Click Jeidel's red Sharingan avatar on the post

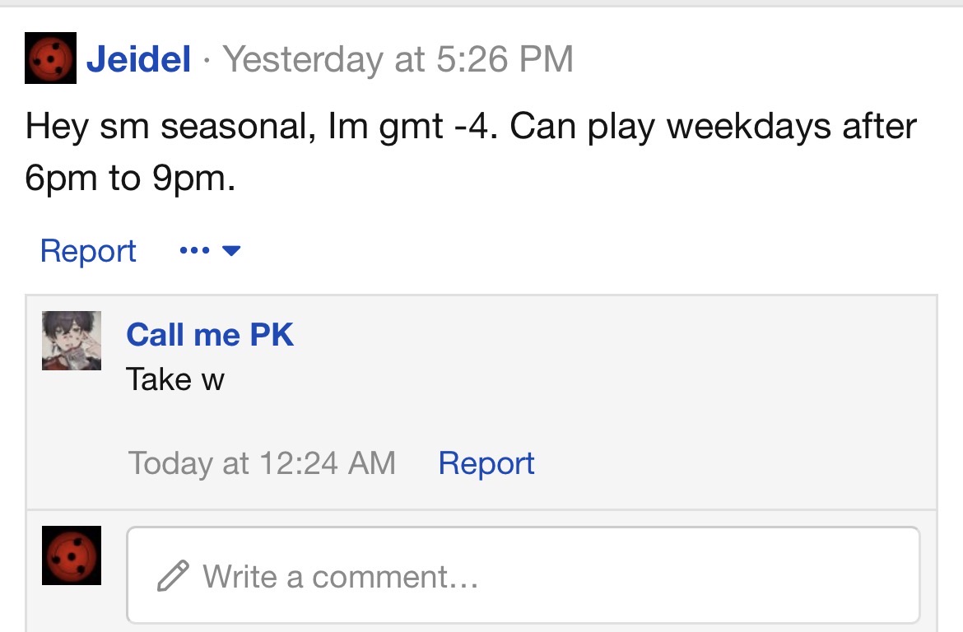click(51, 58)
